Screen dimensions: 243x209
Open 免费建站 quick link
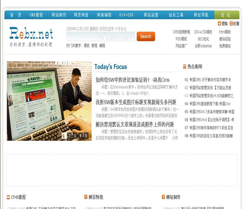pos(225,46)
